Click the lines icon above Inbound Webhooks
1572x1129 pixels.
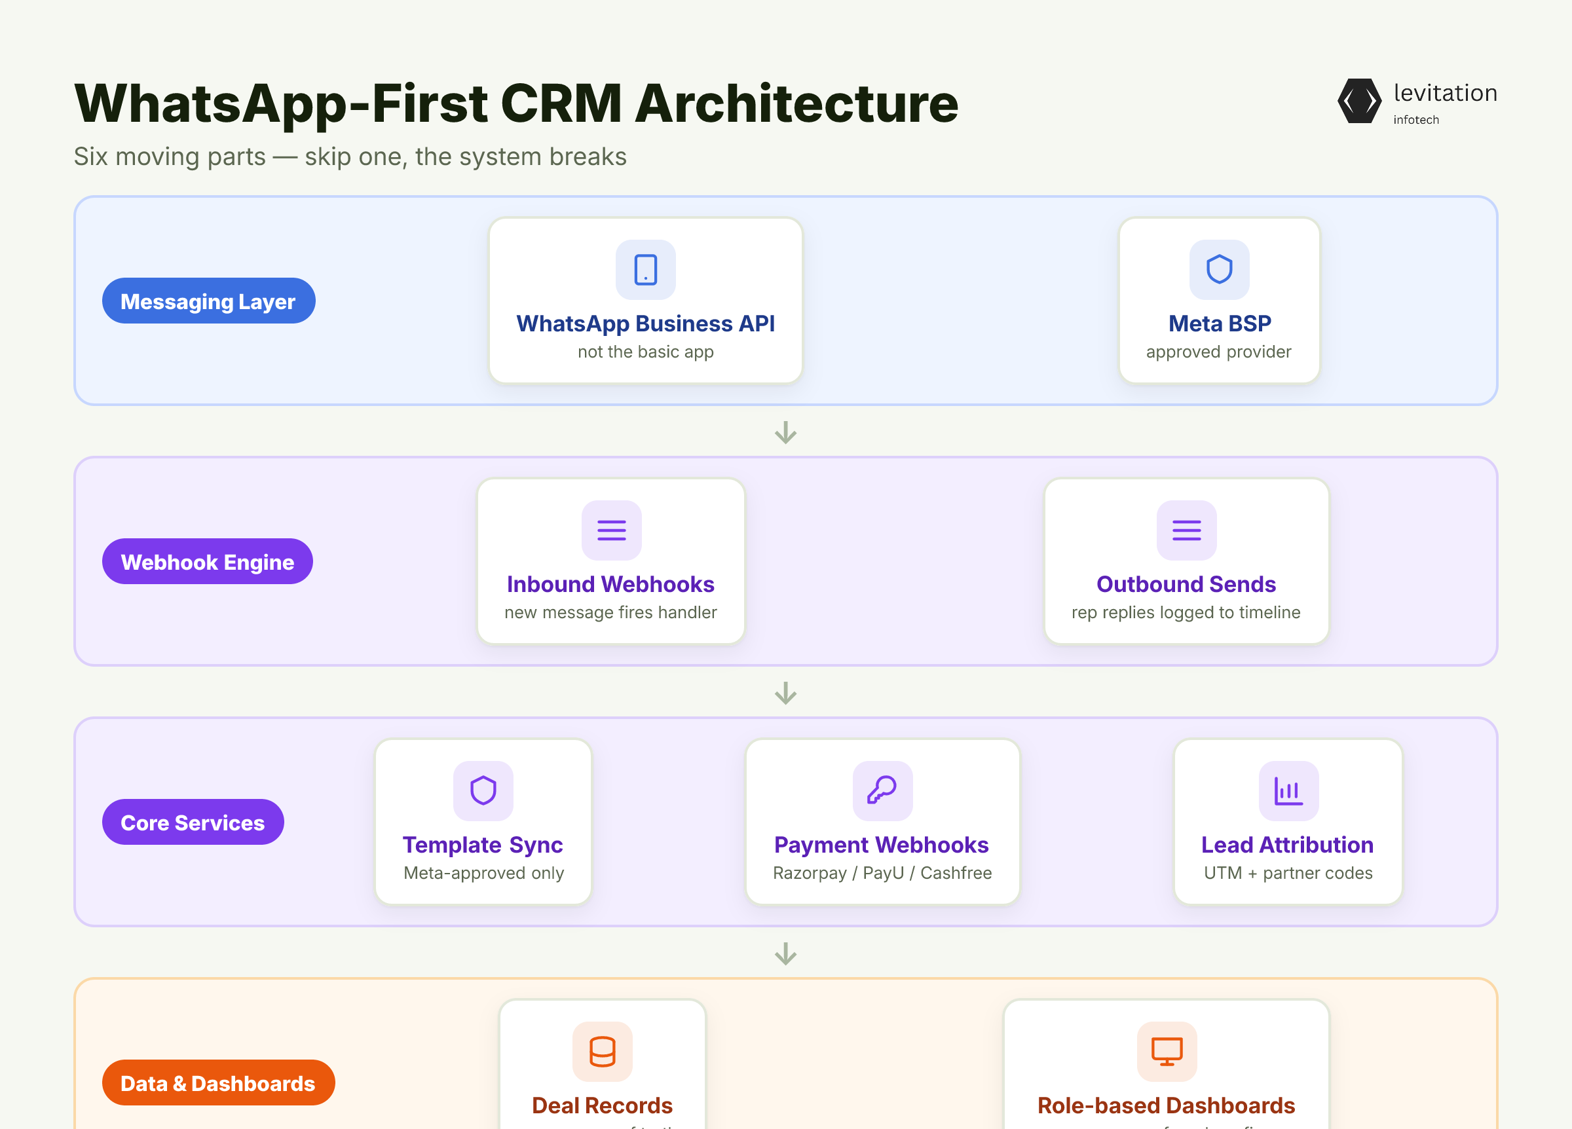coord(611,530)
